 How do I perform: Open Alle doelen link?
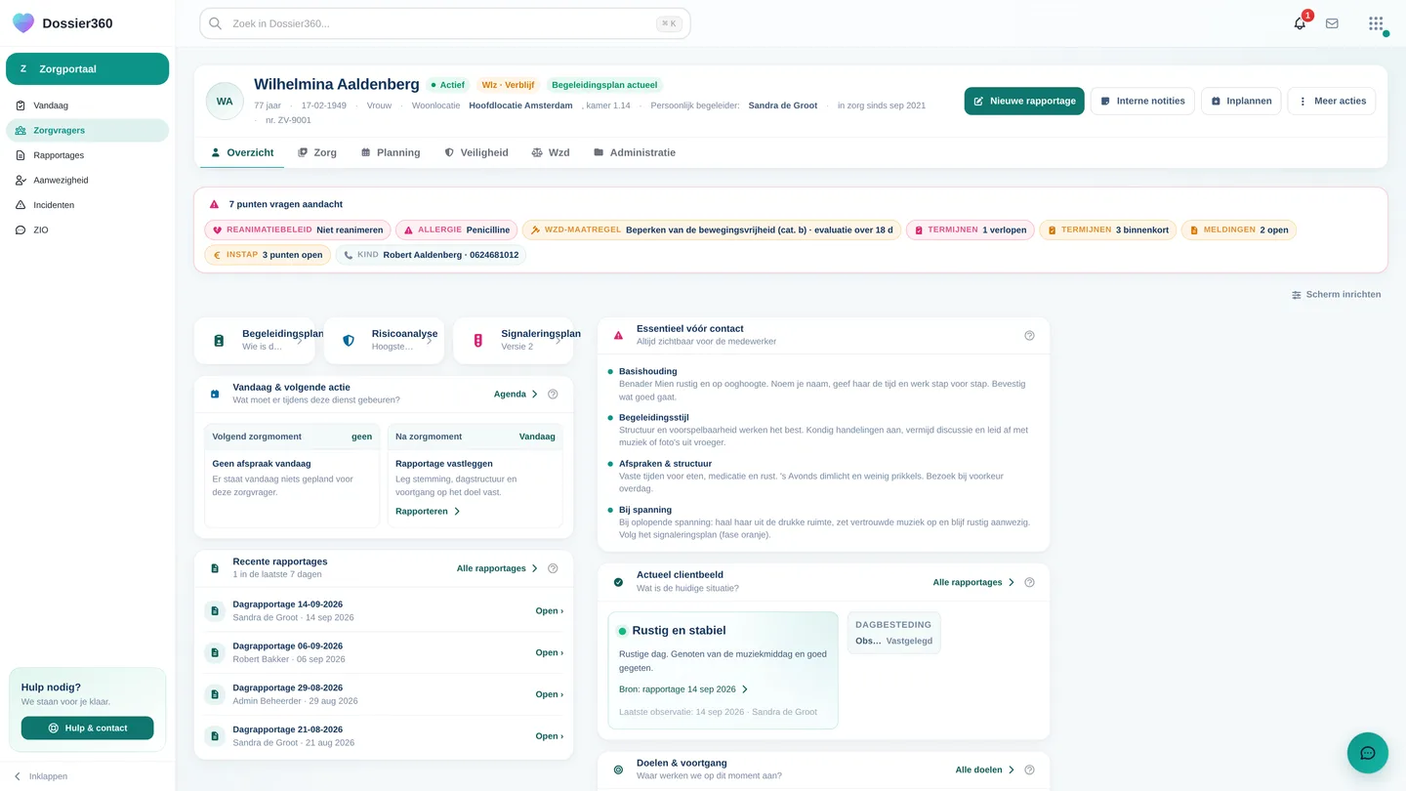pos(985,770)
